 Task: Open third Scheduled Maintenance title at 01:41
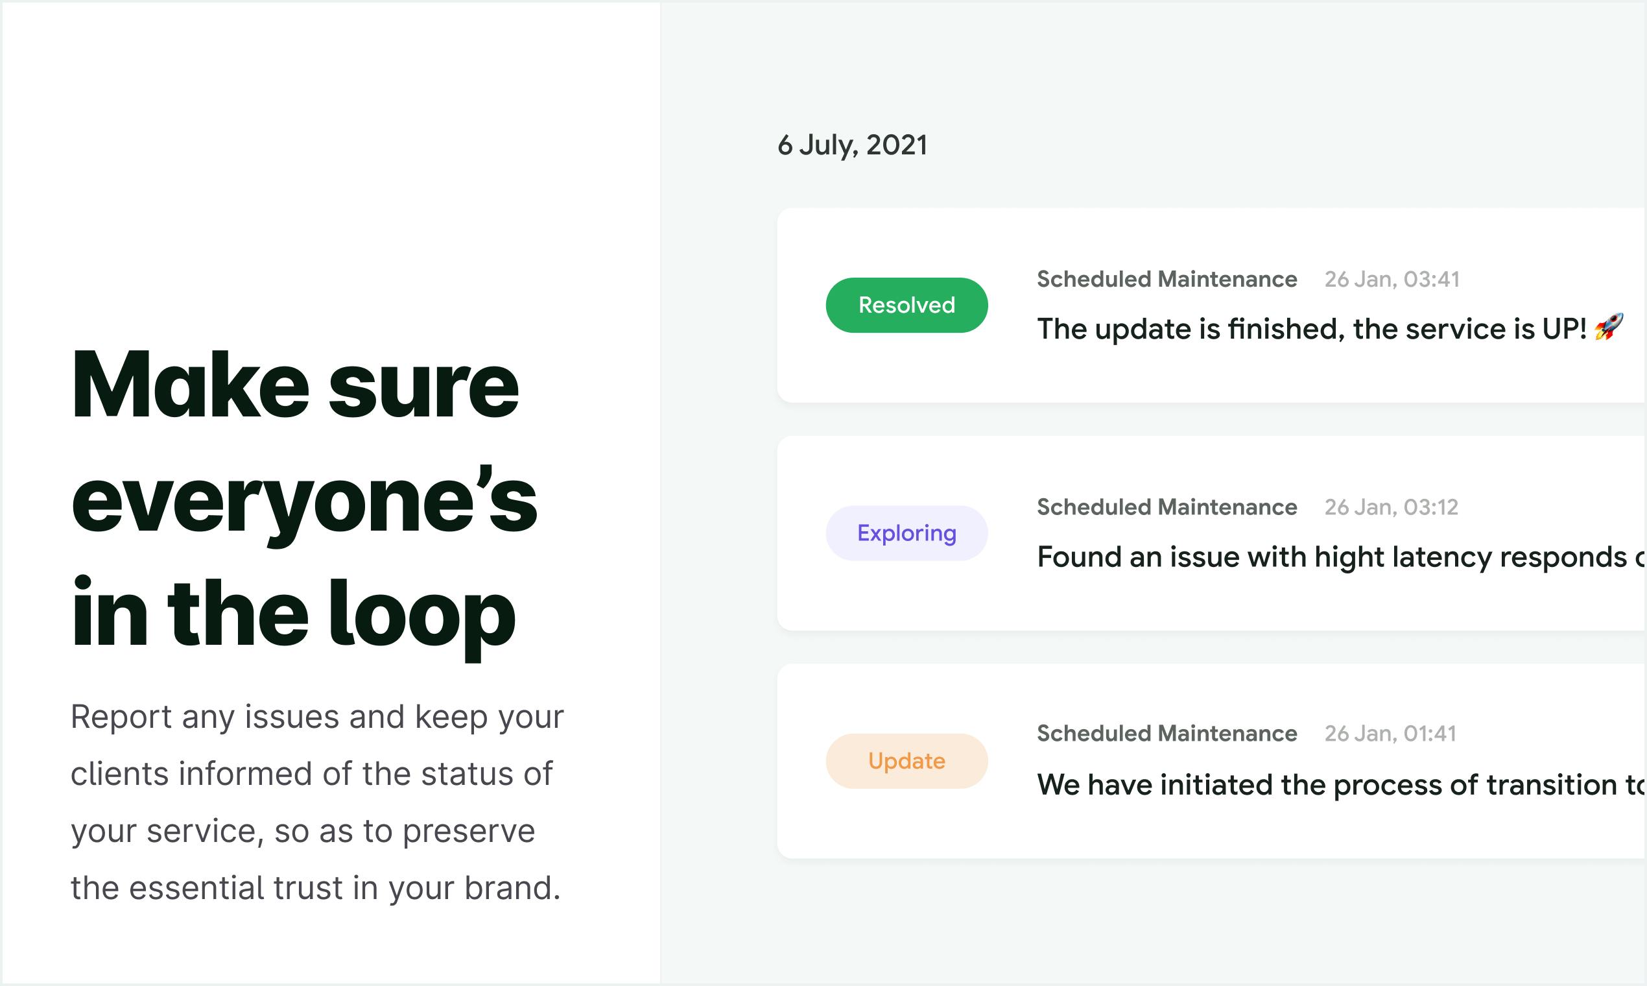(x=1167, y=734)
